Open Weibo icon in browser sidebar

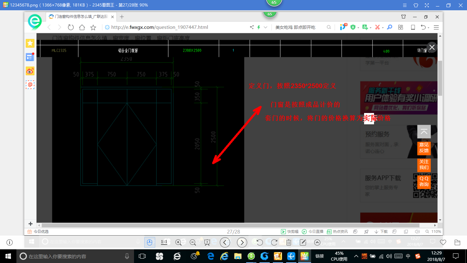pos(30,71)
